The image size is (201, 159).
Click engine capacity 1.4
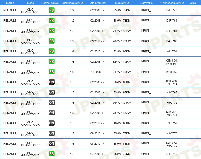[72, 51]
